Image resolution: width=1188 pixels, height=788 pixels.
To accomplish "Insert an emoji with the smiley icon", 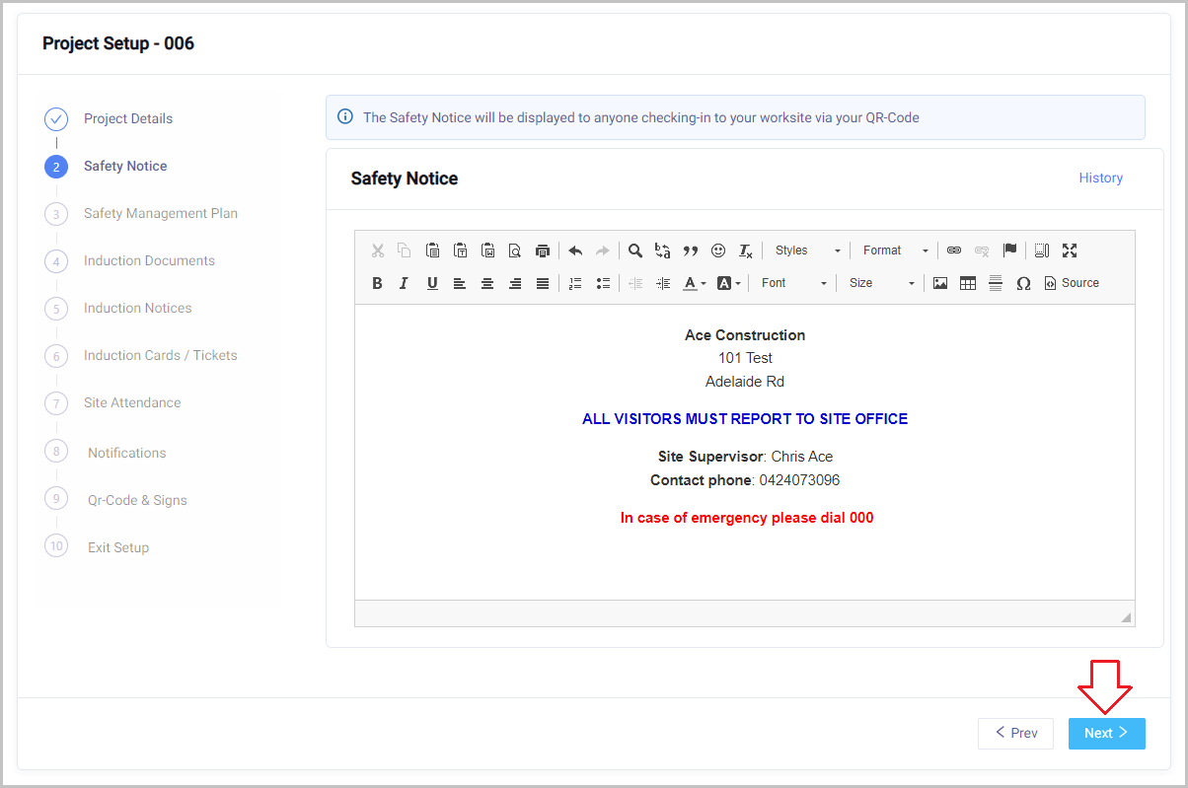I will tap(718, 251).
